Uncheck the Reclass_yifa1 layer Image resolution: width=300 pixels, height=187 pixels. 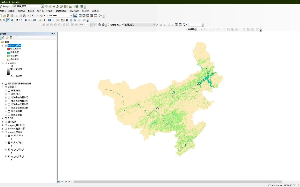pos(6,46)
